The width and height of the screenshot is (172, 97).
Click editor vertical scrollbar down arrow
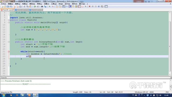point(170,74)
